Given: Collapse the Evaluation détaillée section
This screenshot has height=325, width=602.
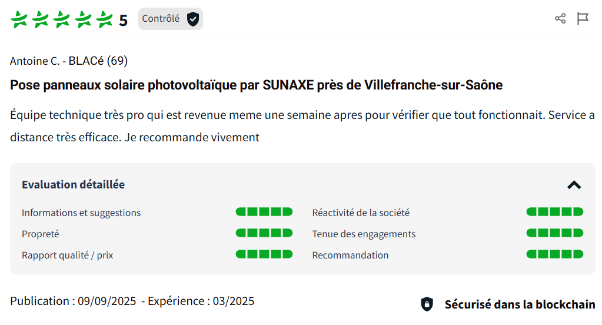Looking at the screenshot, I should click(x=574, y=185).
